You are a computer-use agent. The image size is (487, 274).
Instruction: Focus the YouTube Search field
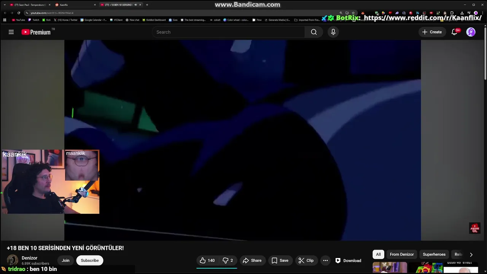pos(228,32)
